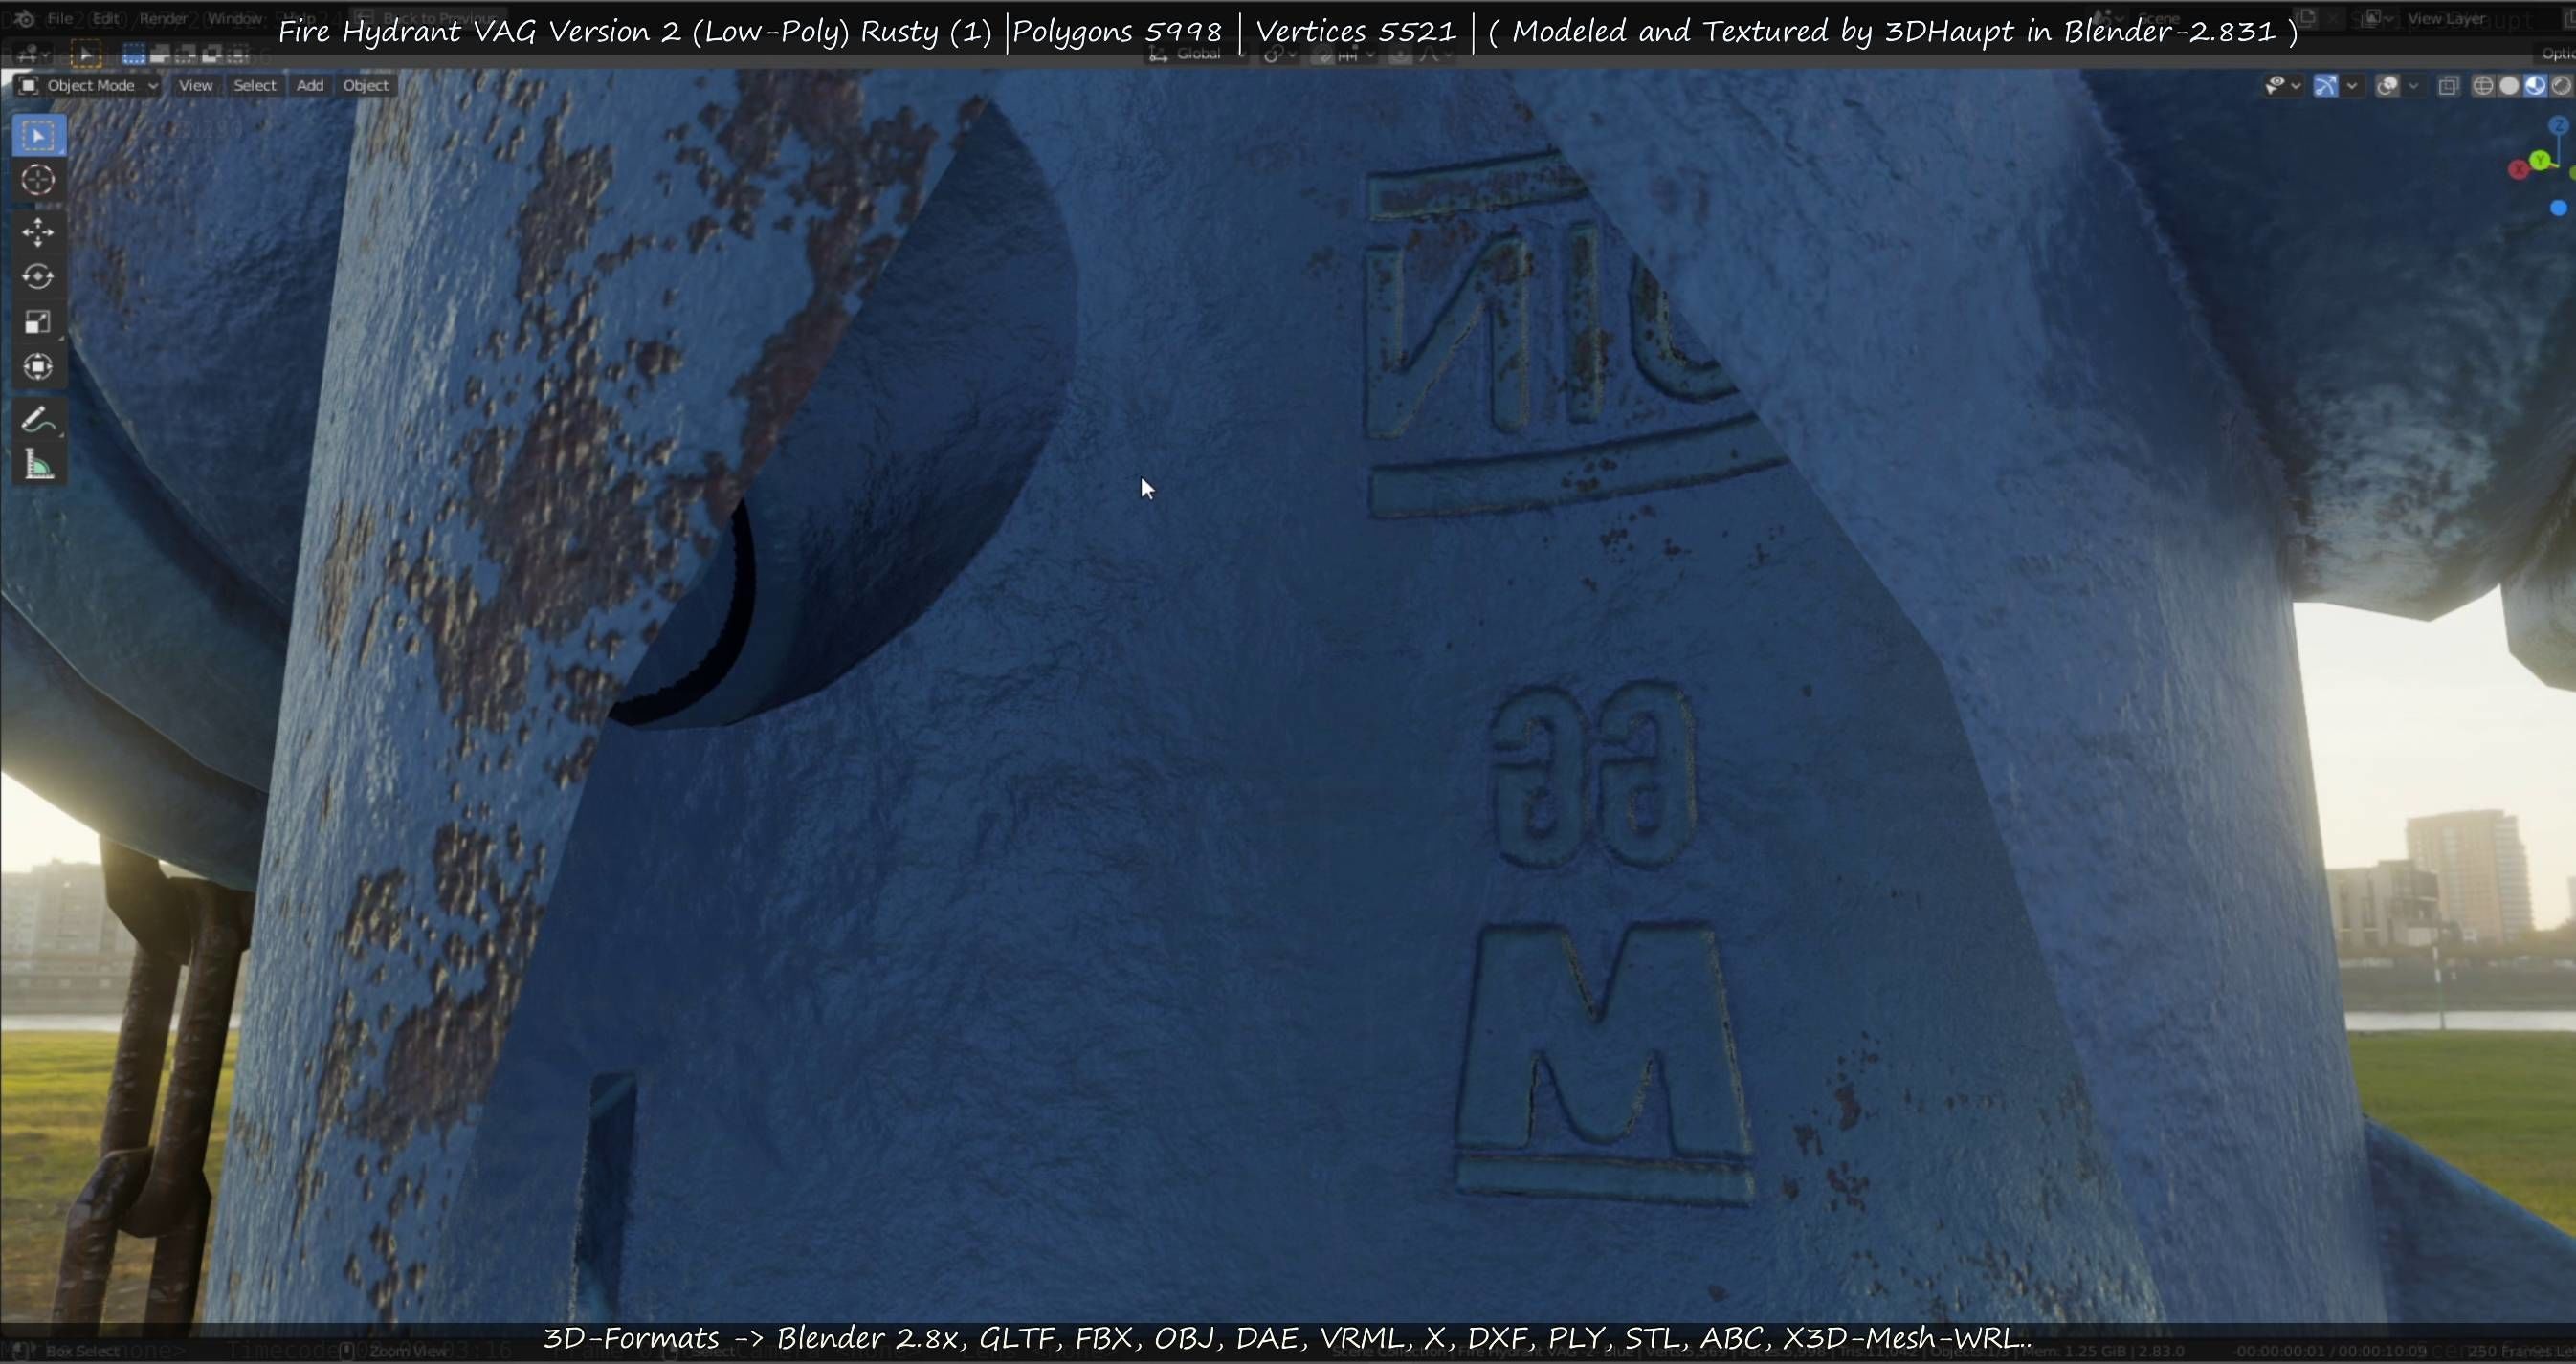
Task: Expand the gizmo options dropdown arrow
Action: pos(2352,86)
